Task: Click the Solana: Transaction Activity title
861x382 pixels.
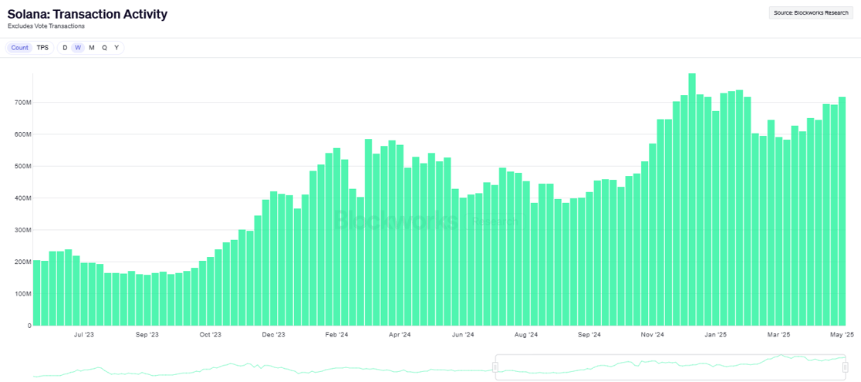Action: (x=87, y=15)
